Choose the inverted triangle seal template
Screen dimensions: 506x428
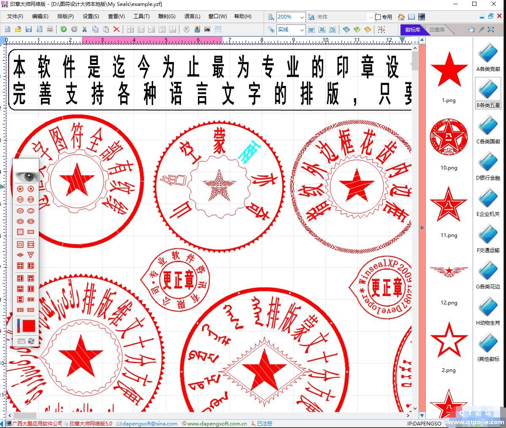click(x=31, y=255)
